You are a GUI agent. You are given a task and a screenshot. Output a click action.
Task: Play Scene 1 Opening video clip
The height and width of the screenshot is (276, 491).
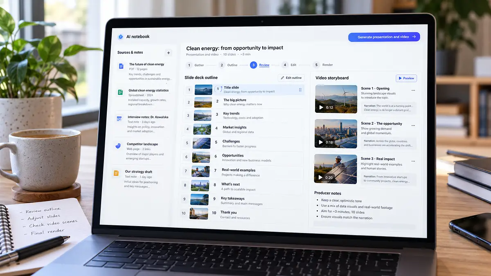322,108
